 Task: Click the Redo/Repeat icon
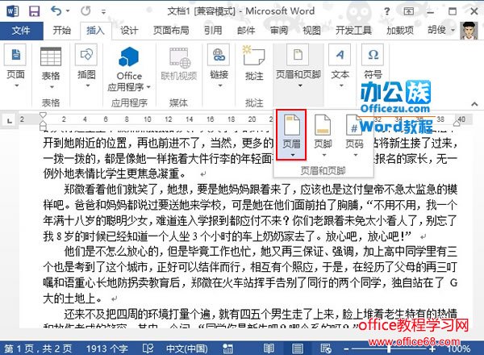pyautogui.click(x=86, y=11)
